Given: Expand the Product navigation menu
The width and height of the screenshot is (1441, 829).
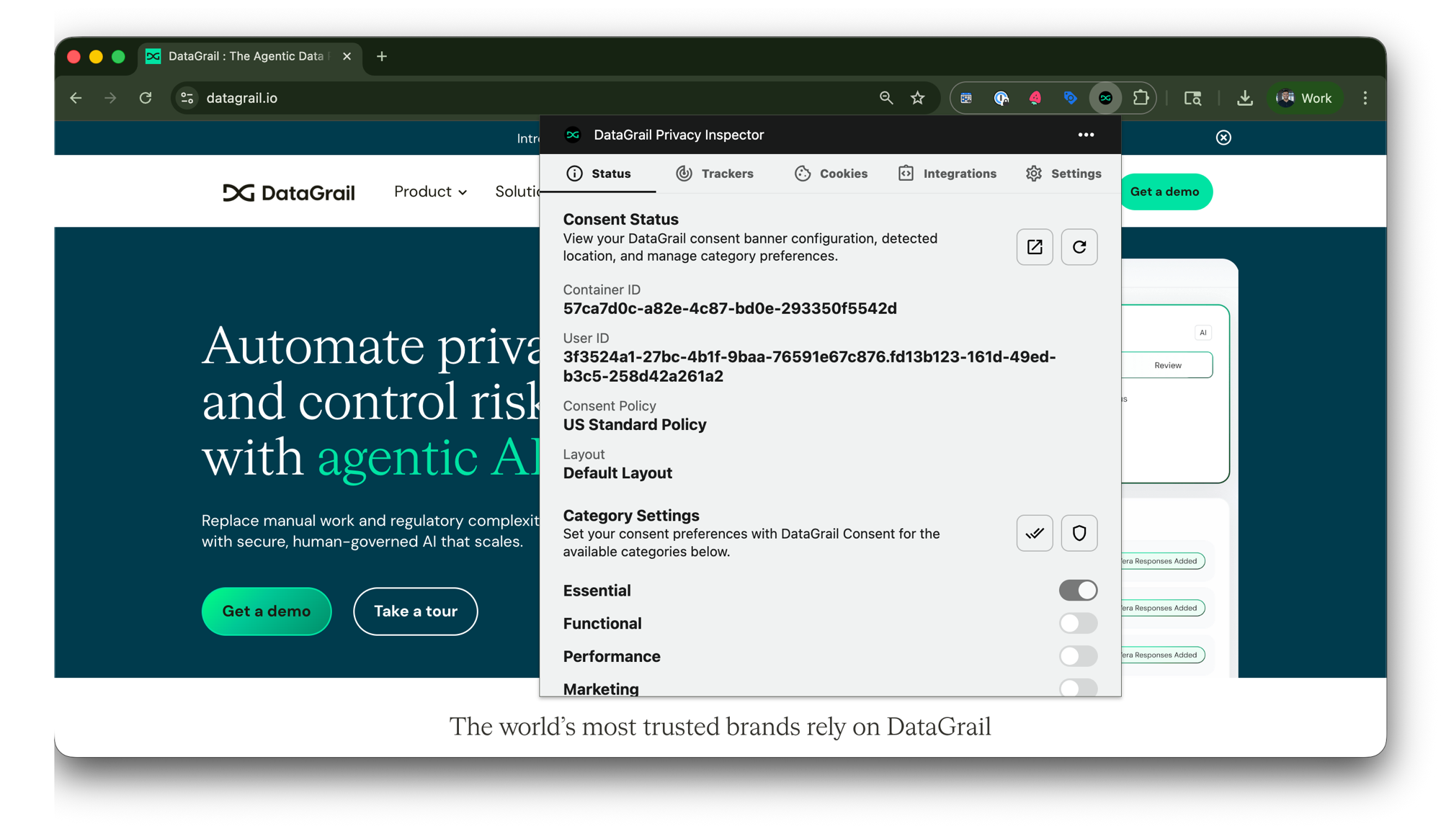Looking at the screenshot, I should point(429,192).
